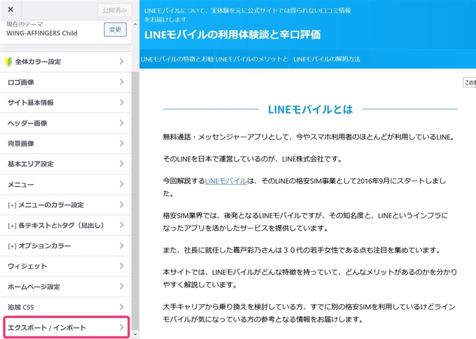Expand chevron next to 背景画像

click(122, 143)
